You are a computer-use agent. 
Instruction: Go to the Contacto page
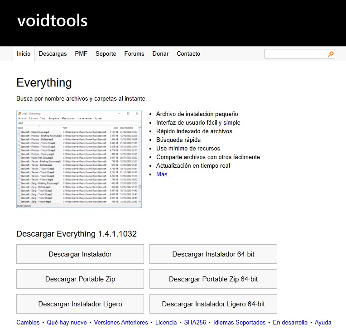tap(188, 53)
